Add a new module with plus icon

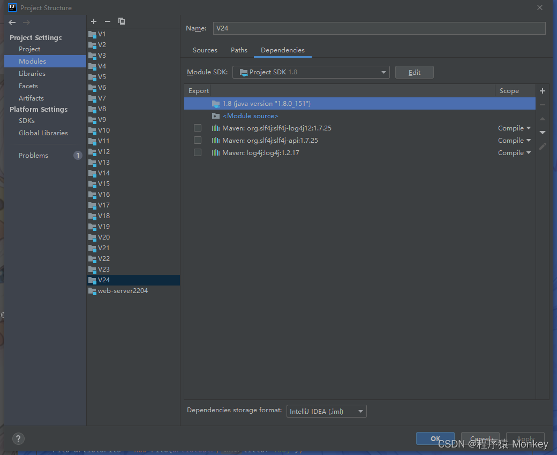[x=94, y=21]
